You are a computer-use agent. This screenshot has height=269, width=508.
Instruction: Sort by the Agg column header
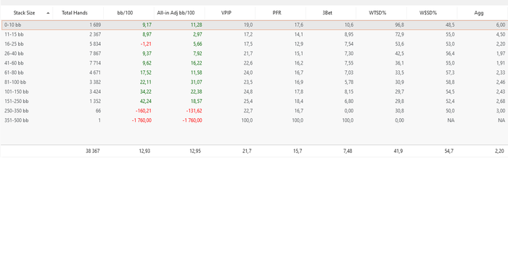(483, 13)
